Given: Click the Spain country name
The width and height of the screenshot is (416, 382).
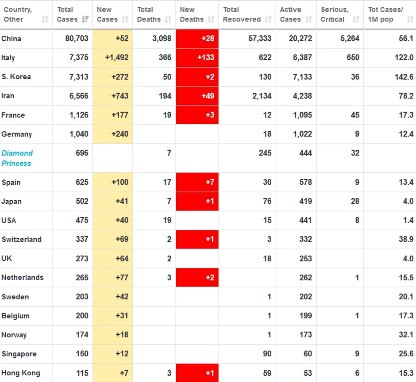Looking at the screenshot, I should [11, 183].
